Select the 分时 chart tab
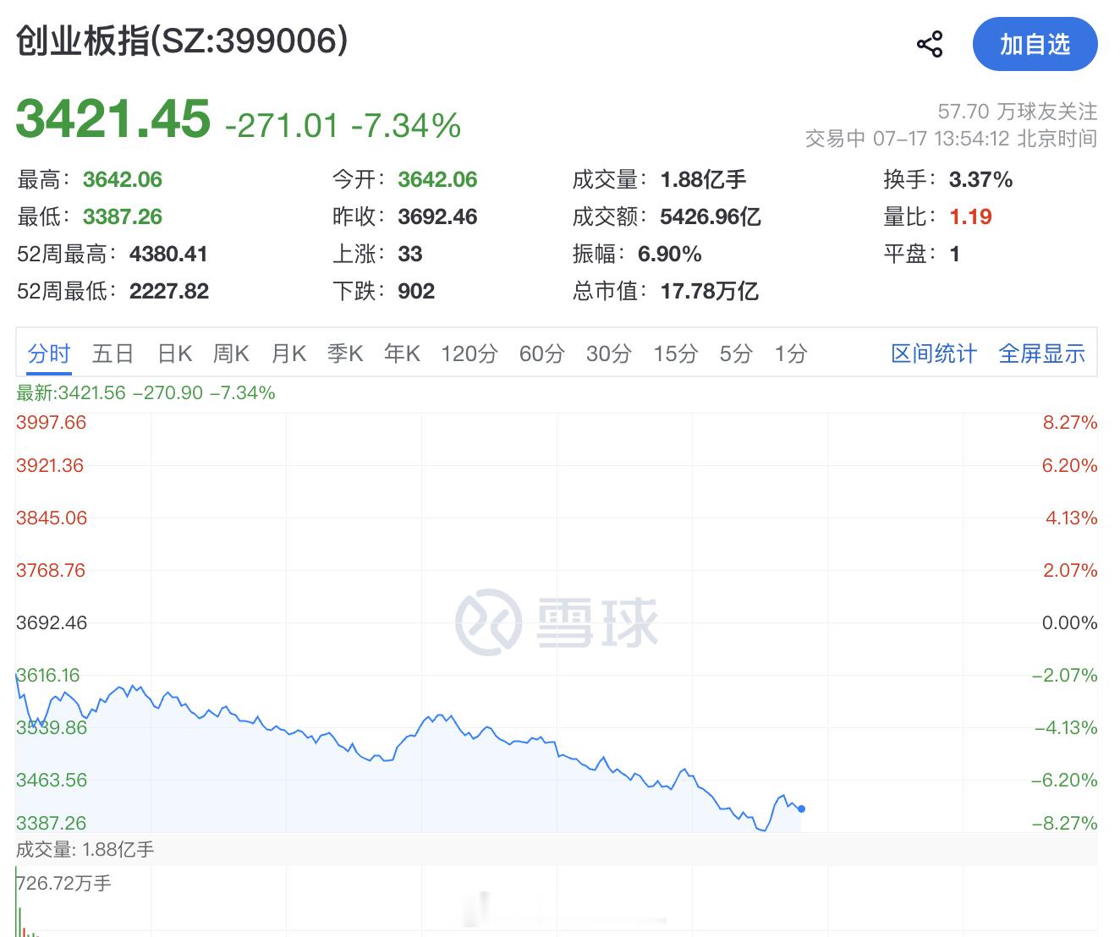 coord(48,353)
